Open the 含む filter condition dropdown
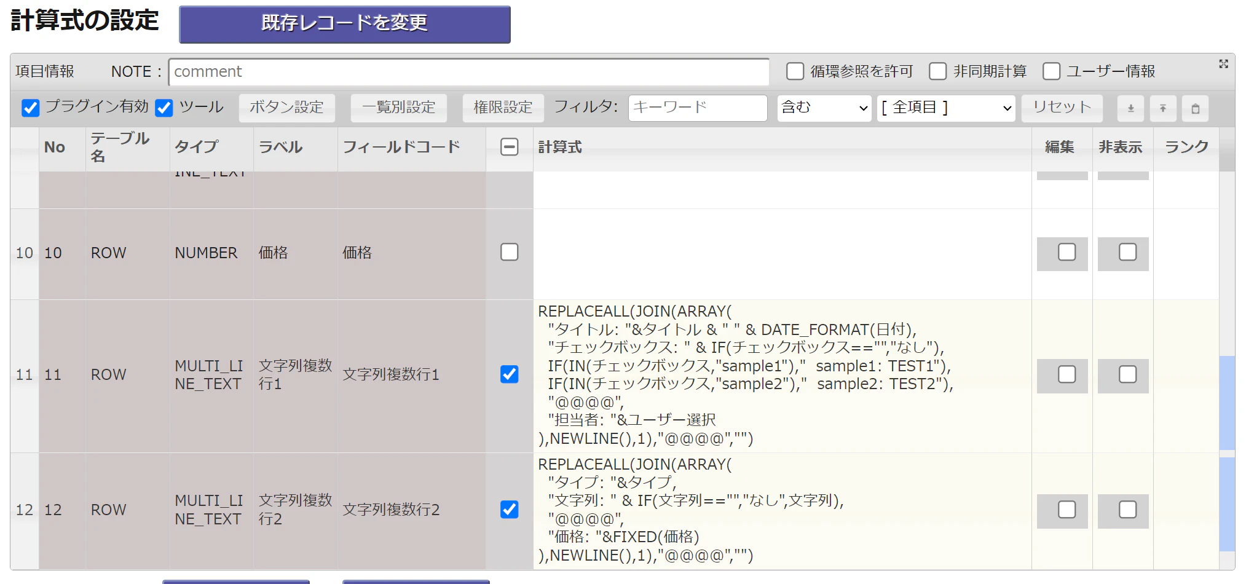The width and height of the screenshot is (1246, 584). 824,108
